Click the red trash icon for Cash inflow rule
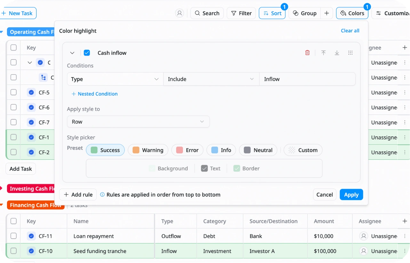Image resolution: width=410 pixels, height=263 pixels. [x=307, y=53]
